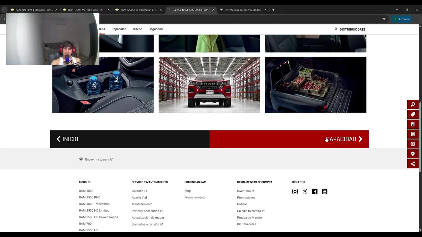Select the Diseño navigation item

[137, 29]
